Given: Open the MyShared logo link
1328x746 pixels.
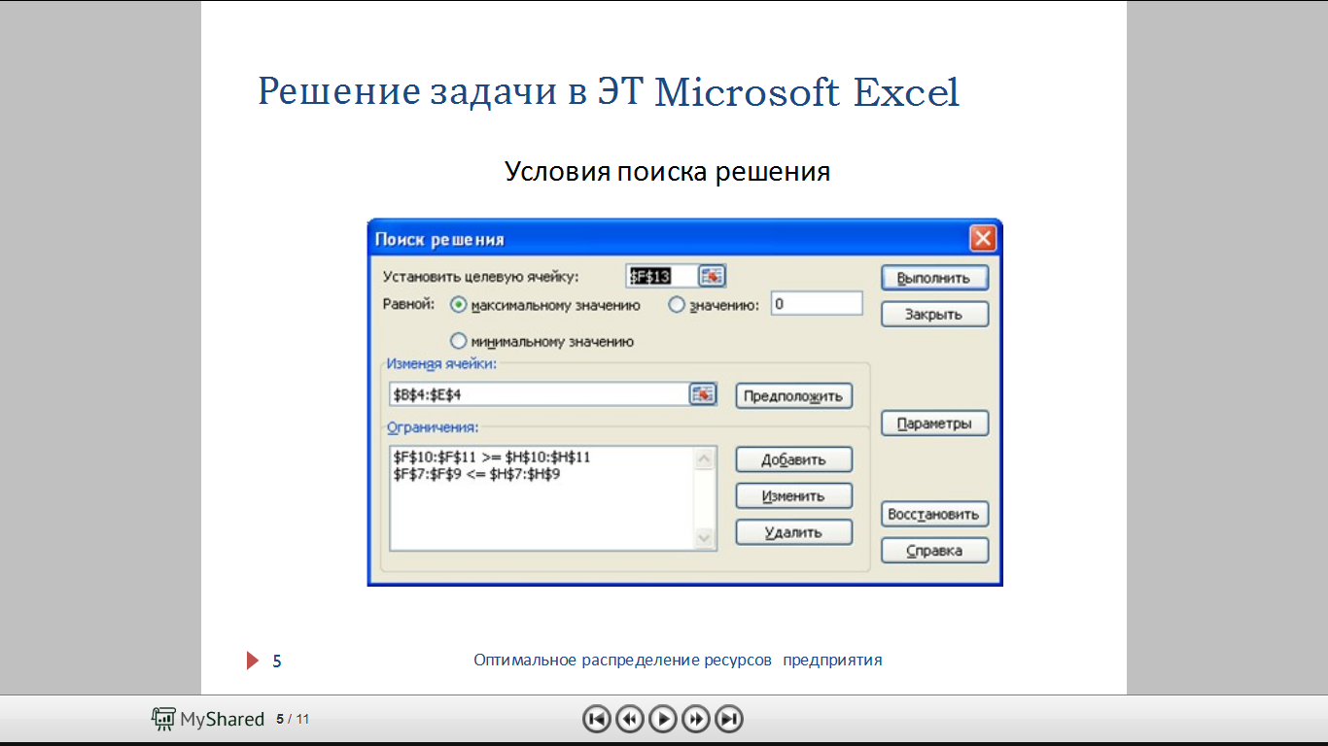Looking at the screenshot, I should point(208,719).
